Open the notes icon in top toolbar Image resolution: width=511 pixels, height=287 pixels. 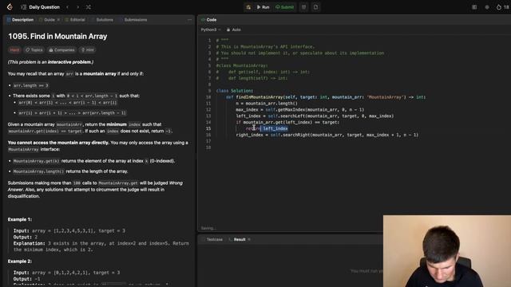pos(315,7)
